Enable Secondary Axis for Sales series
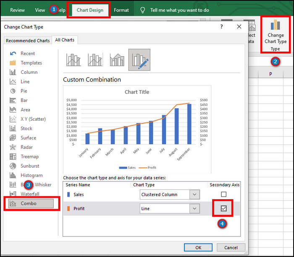Screen dimensions: 294x257 (x=223, y=194)
